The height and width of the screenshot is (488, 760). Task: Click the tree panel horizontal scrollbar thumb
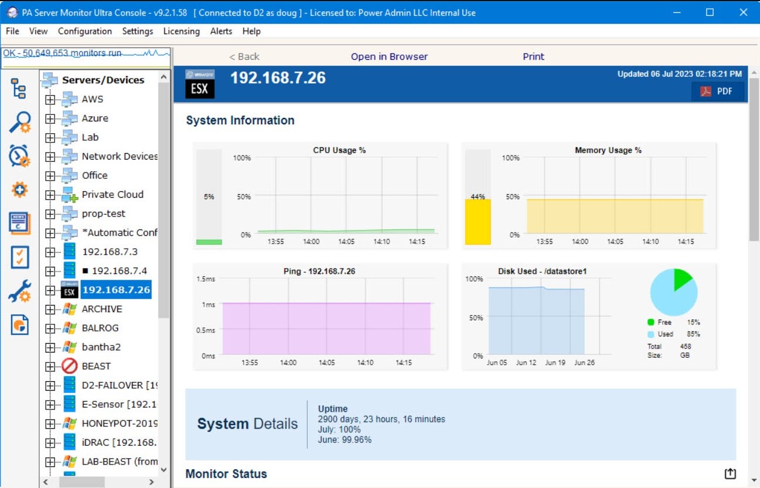click(81, 482)
